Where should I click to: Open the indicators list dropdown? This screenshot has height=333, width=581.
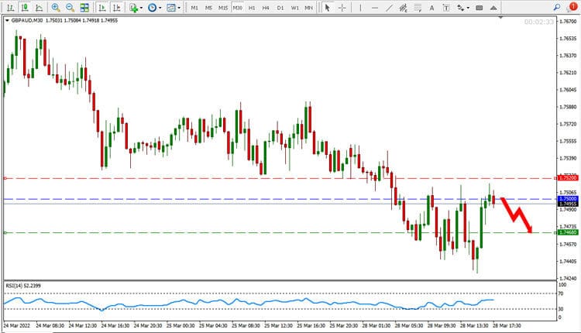(136, 8)
